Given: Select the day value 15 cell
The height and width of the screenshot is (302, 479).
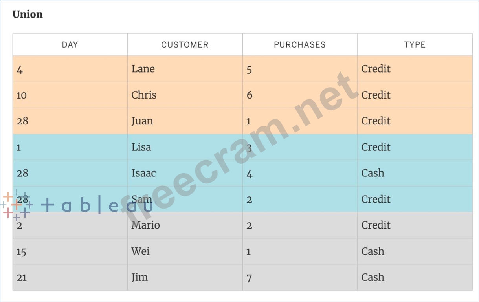Looking at the screenshot, I should pyautogui.click(x=21, y=252).
